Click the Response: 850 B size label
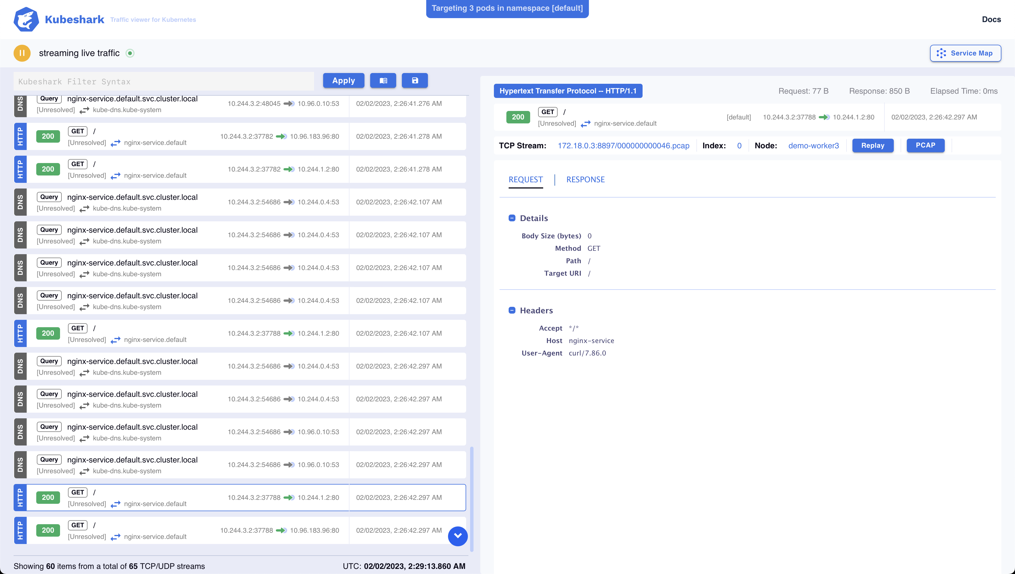The image size is (1015, 574). [879, 91]
